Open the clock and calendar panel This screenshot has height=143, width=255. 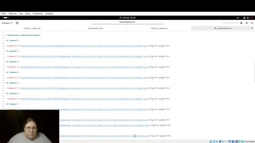(x=127, y=17)
